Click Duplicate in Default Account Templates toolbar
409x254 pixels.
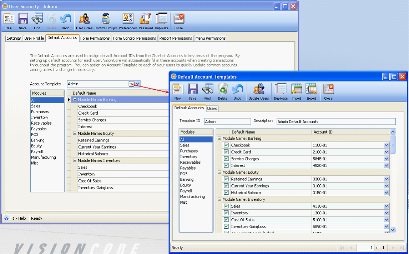(x=281, y=89)
